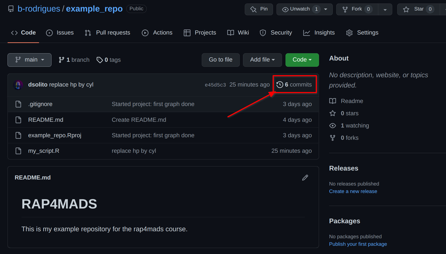
Task: Click the file icon next to README.md row
Action: [18, 120]
